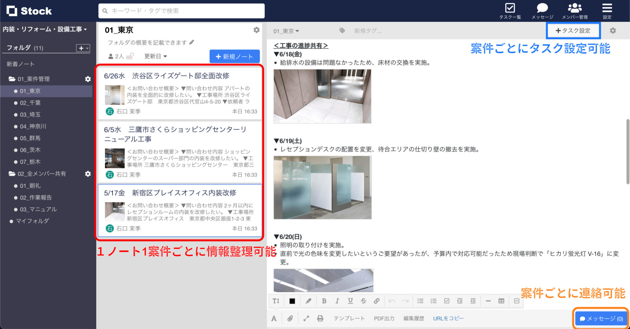Click the redo arrow
Screen dimensions: 630x329
405,301
